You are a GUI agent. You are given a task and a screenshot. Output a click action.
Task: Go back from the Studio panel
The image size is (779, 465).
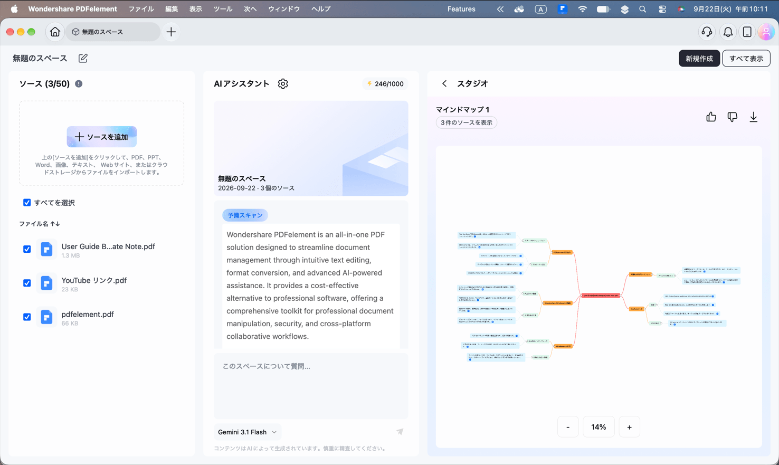[444, 84]
